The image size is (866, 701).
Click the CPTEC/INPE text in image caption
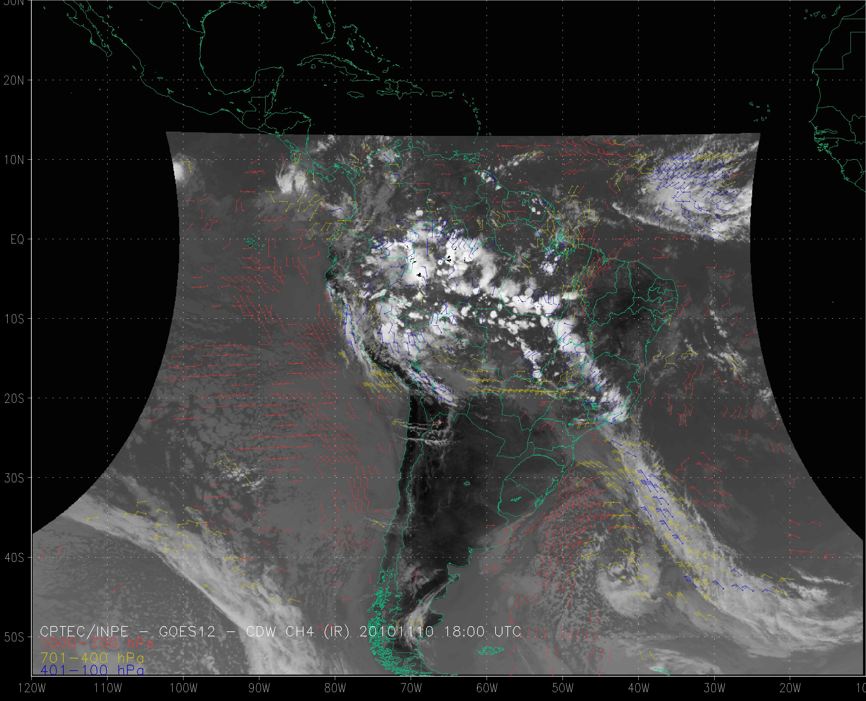84,631
